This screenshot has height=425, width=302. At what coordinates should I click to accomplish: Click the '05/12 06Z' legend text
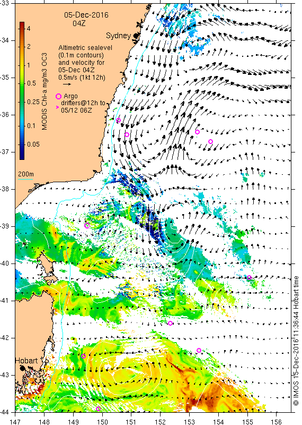tap(76, 110)
